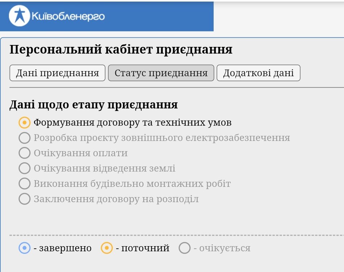Select radio for "Формування договору та технічних умов"
Viewport: 344px width, 272px height.
(24, 123)
